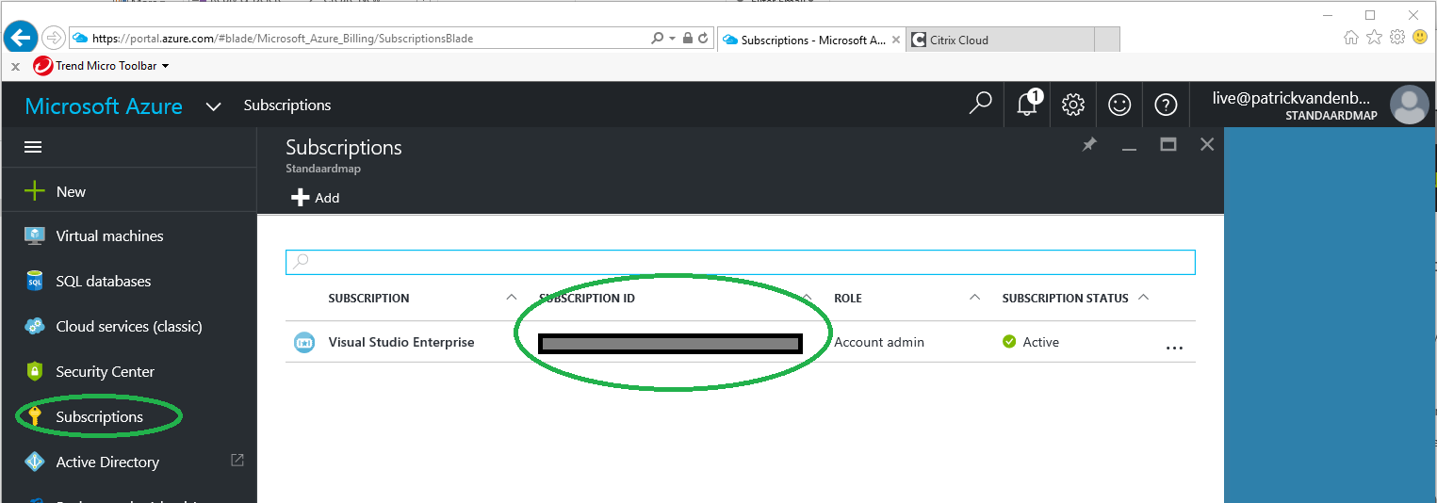Click the browser back arrow button
Screen dimensions: 1437x503
tap(21, 38)
